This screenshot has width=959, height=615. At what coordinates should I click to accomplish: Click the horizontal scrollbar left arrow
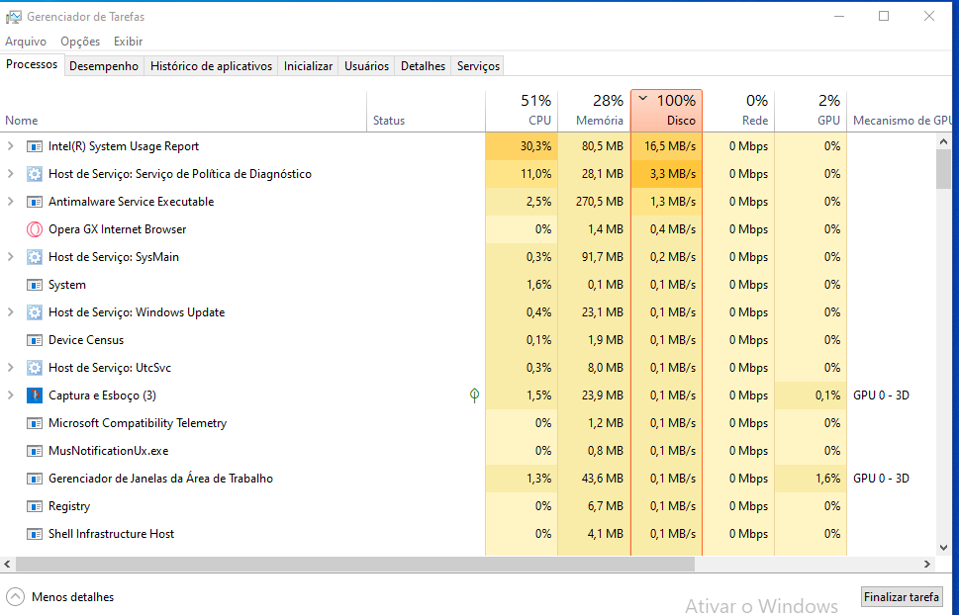tap(7, 564)
